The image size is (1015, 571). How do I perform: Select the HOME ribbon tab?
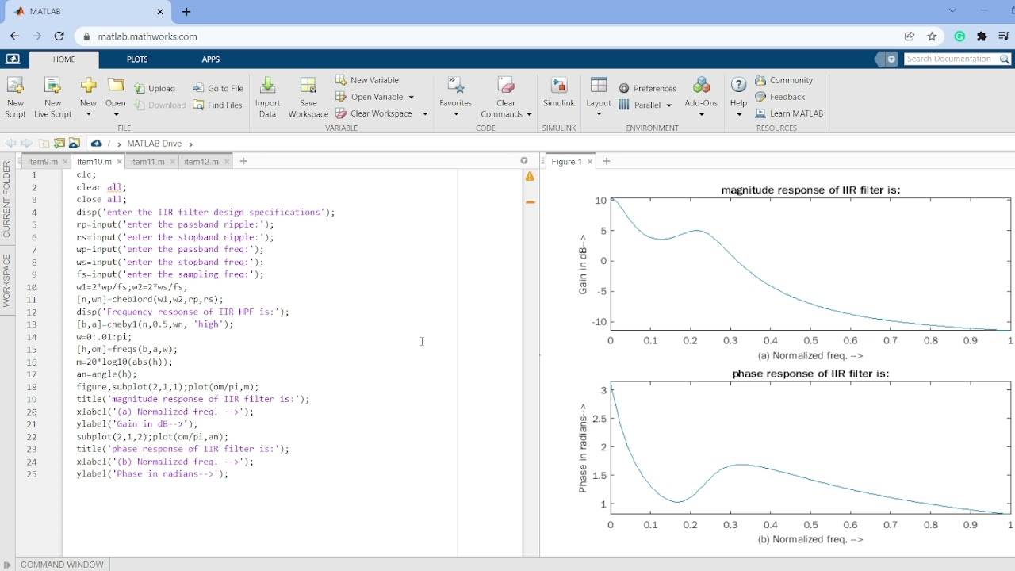(x=64, y=59)
